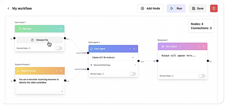Click the Text Output document icon
225x105 pixels.
coord(163,47)
